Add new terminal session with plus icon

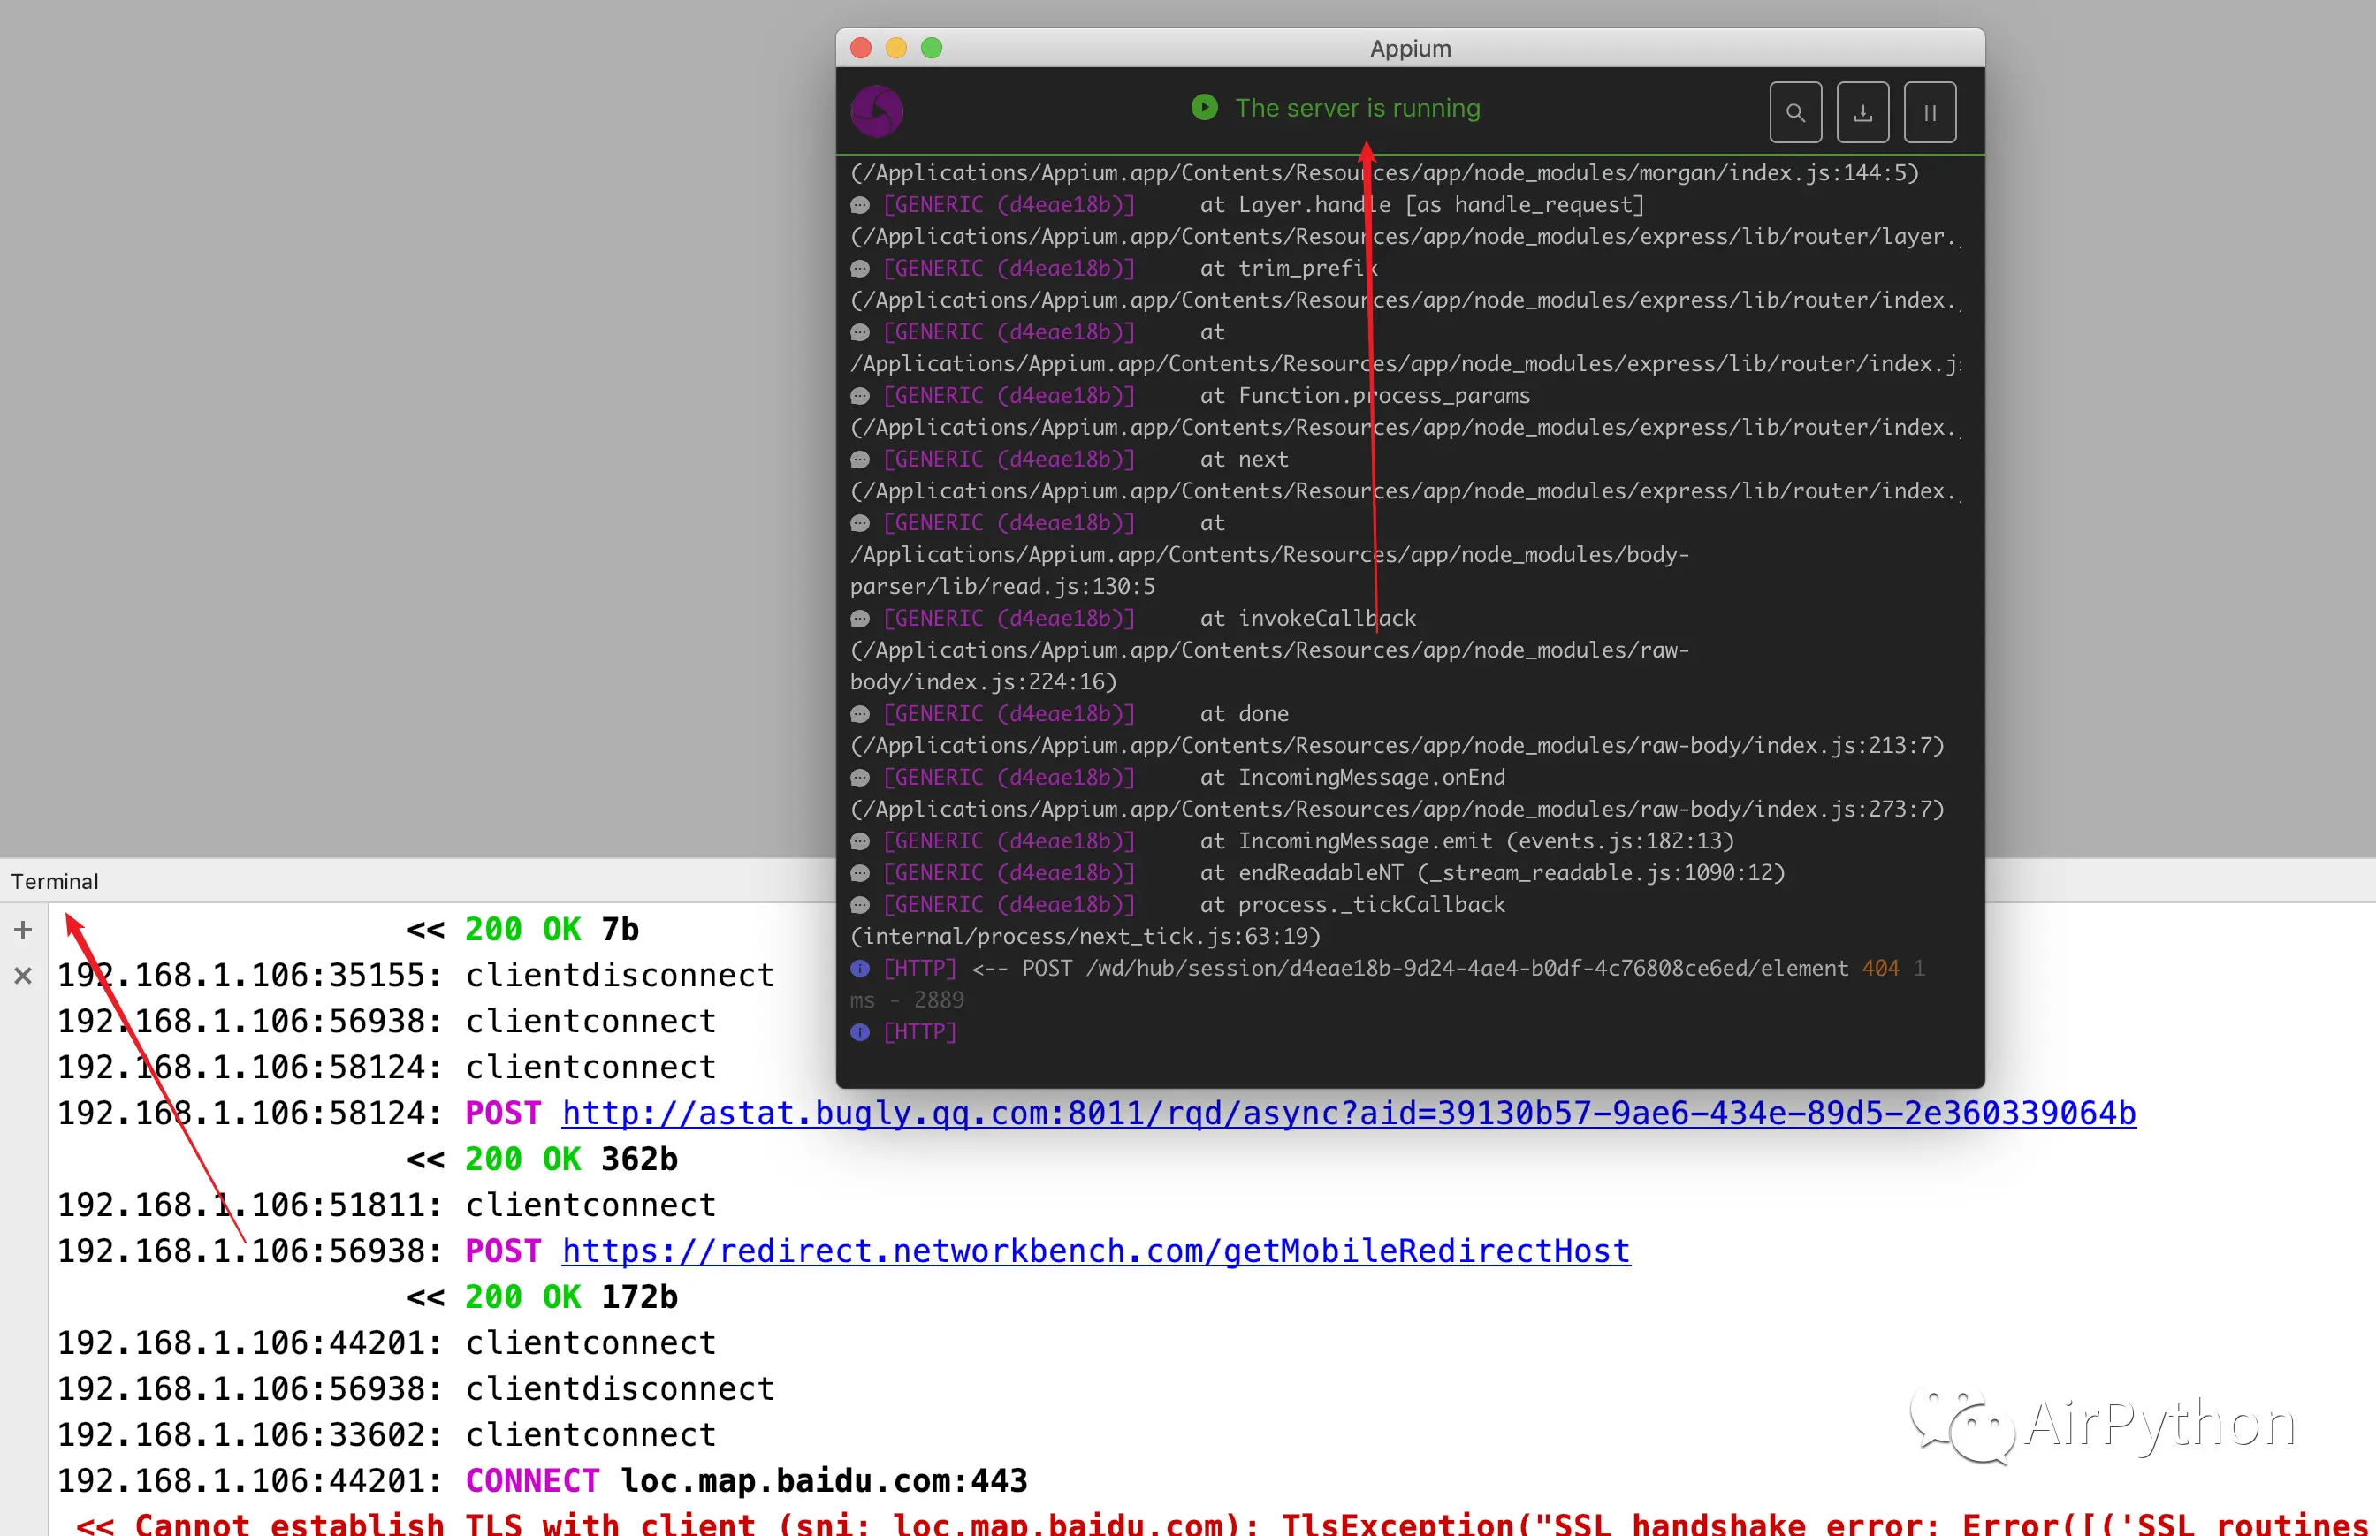23,930
